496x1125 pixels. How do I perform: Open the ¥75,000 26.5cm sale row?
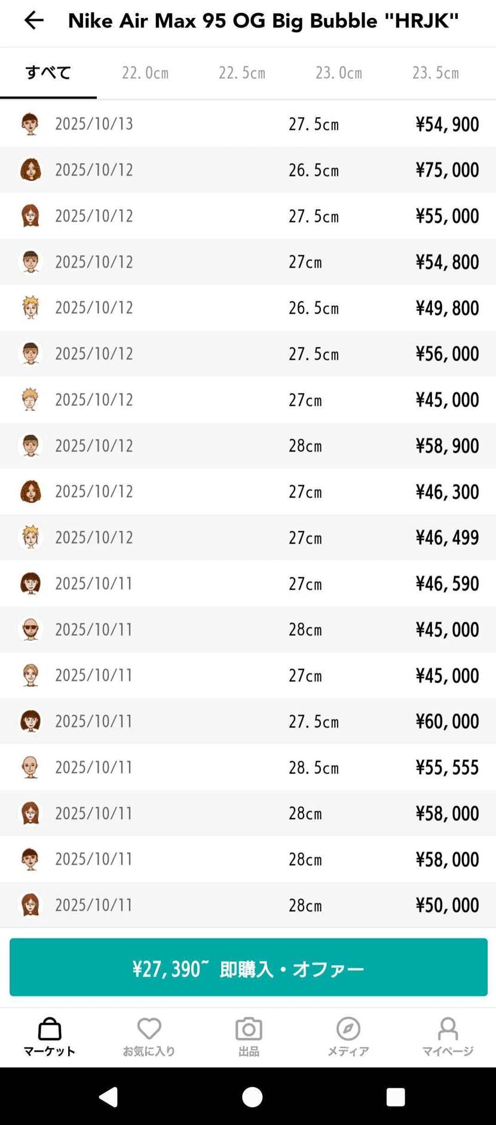point(248,170)
